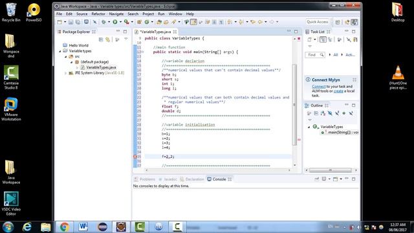Image resolution: width=414 pixels, height=233 pixels.
Task: Click the Connect link in Mylyn
Action: coord(319,86)
